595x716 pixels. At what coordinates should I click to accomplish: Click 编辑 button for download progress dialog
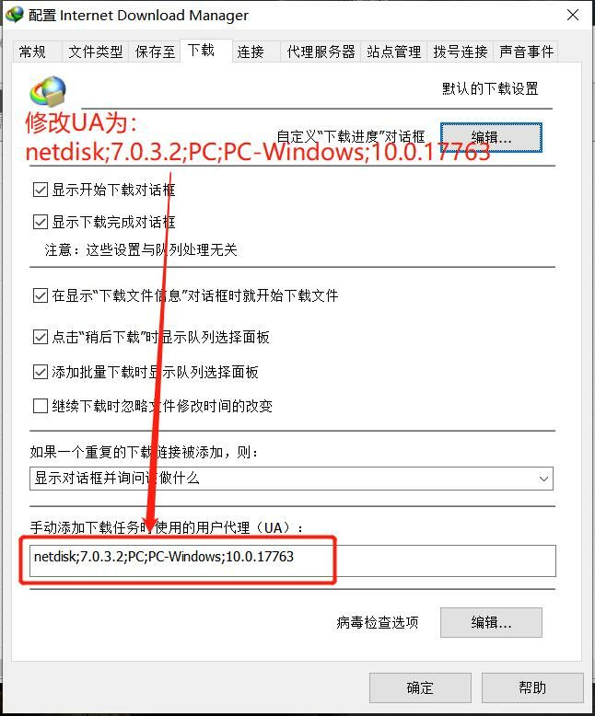tap(491, 137)
